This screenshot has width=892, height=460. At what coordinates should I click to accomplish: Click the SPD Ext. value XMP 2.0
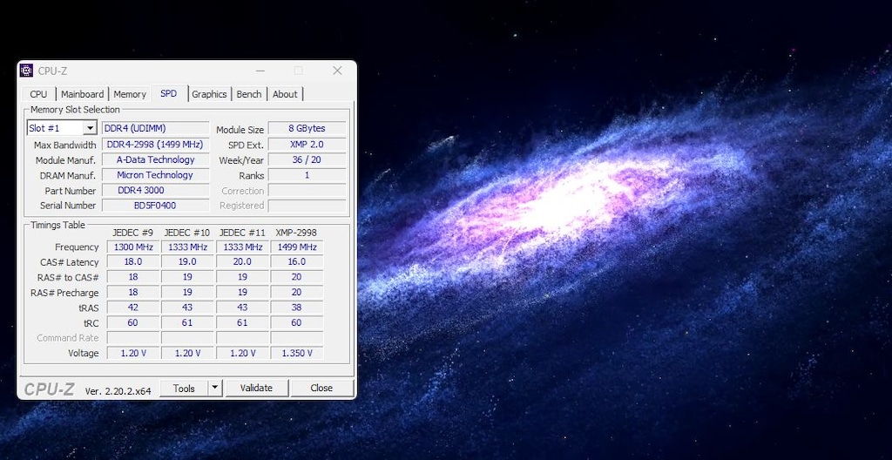(307, 144)
